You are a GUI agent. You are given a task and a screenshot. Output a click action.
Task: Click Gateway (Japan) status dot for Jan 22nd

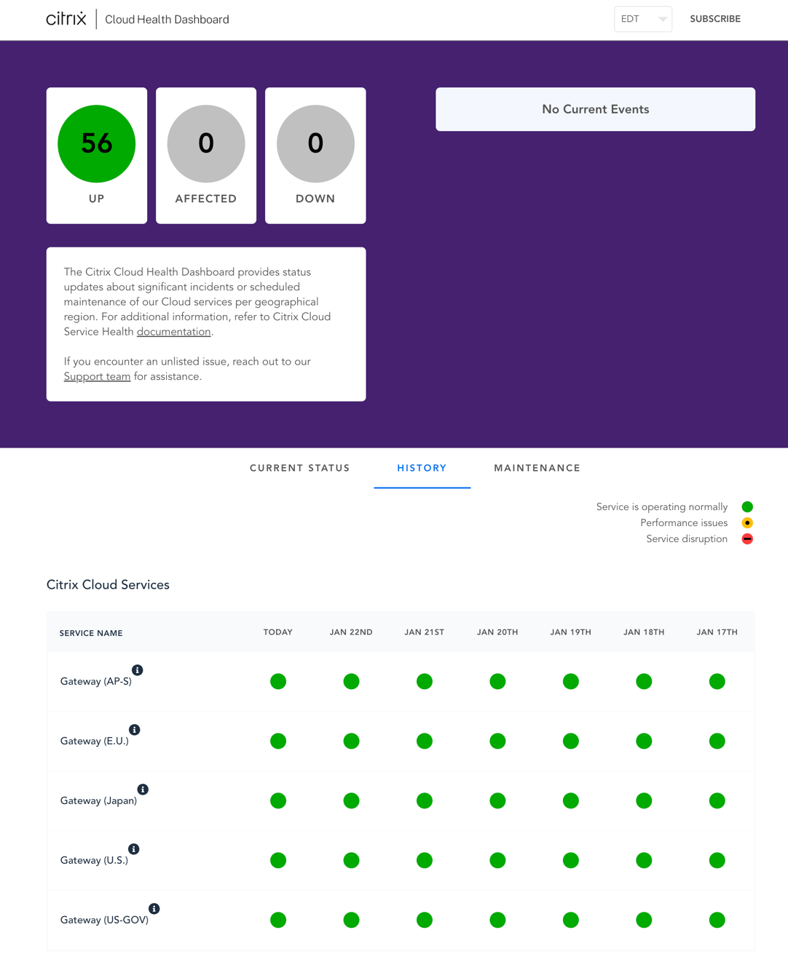point(351,800)
